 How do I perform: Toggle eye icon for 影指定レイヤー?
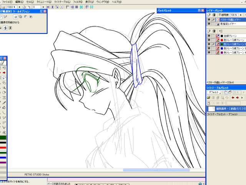coord(209,24)
